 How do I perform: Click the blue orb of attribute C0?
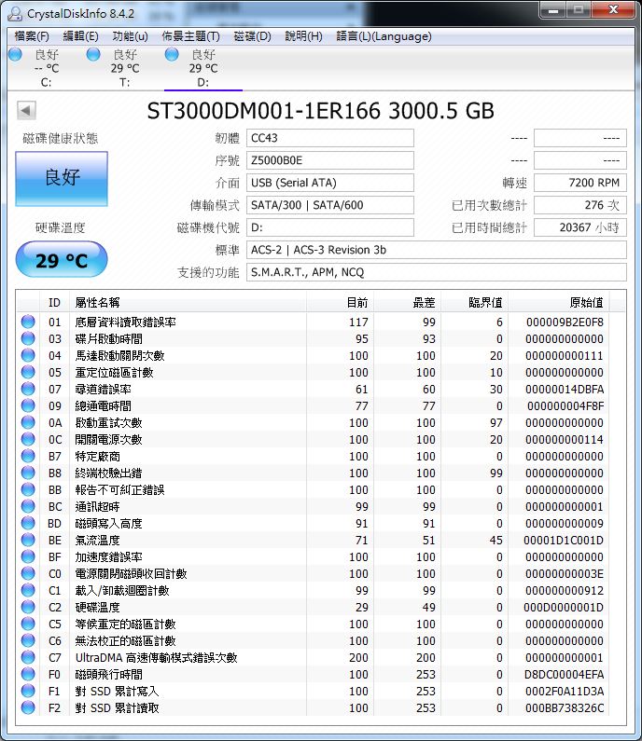[x=28, y=574]
